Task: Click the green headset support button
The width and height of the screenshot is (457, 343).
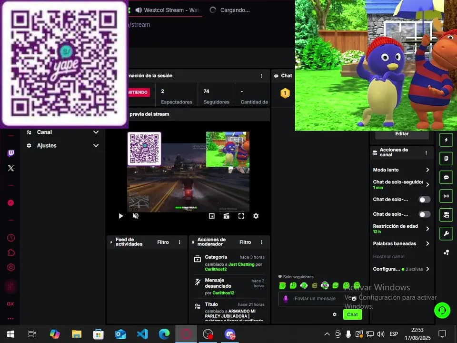Action: (442, 310)
